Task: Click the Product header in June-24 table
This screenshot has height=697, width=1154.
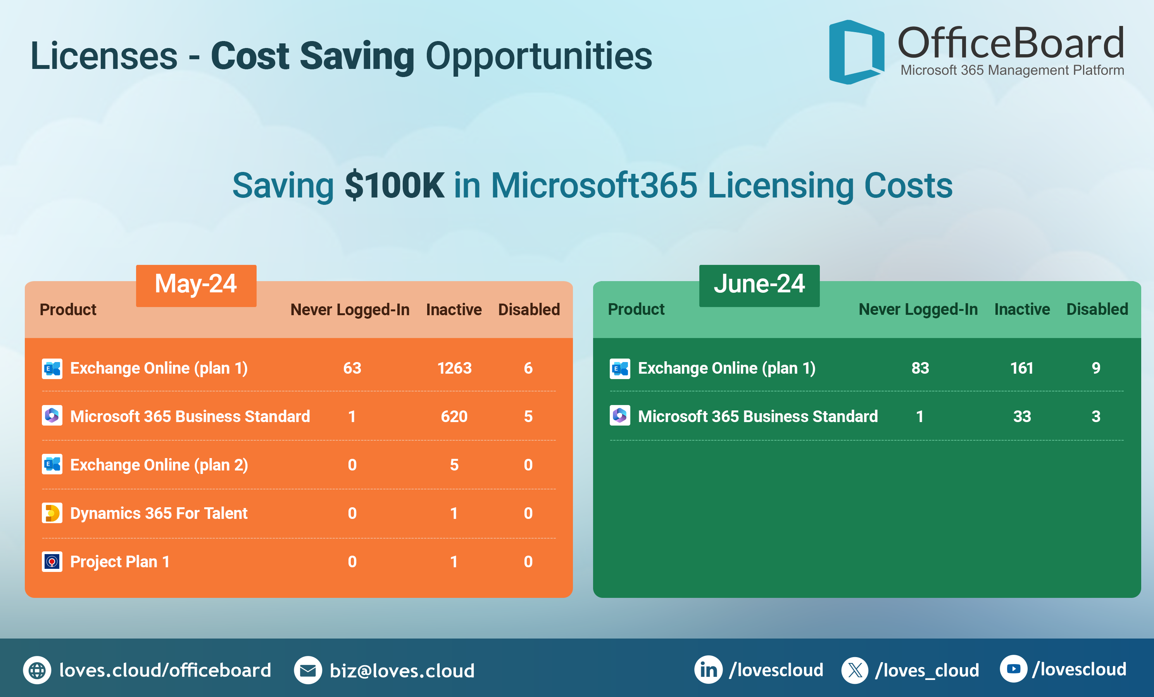Action: 636,309
